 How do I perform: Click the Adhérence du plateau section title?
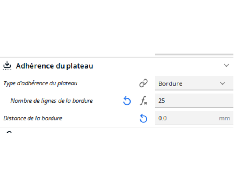(x=54, y=66)
